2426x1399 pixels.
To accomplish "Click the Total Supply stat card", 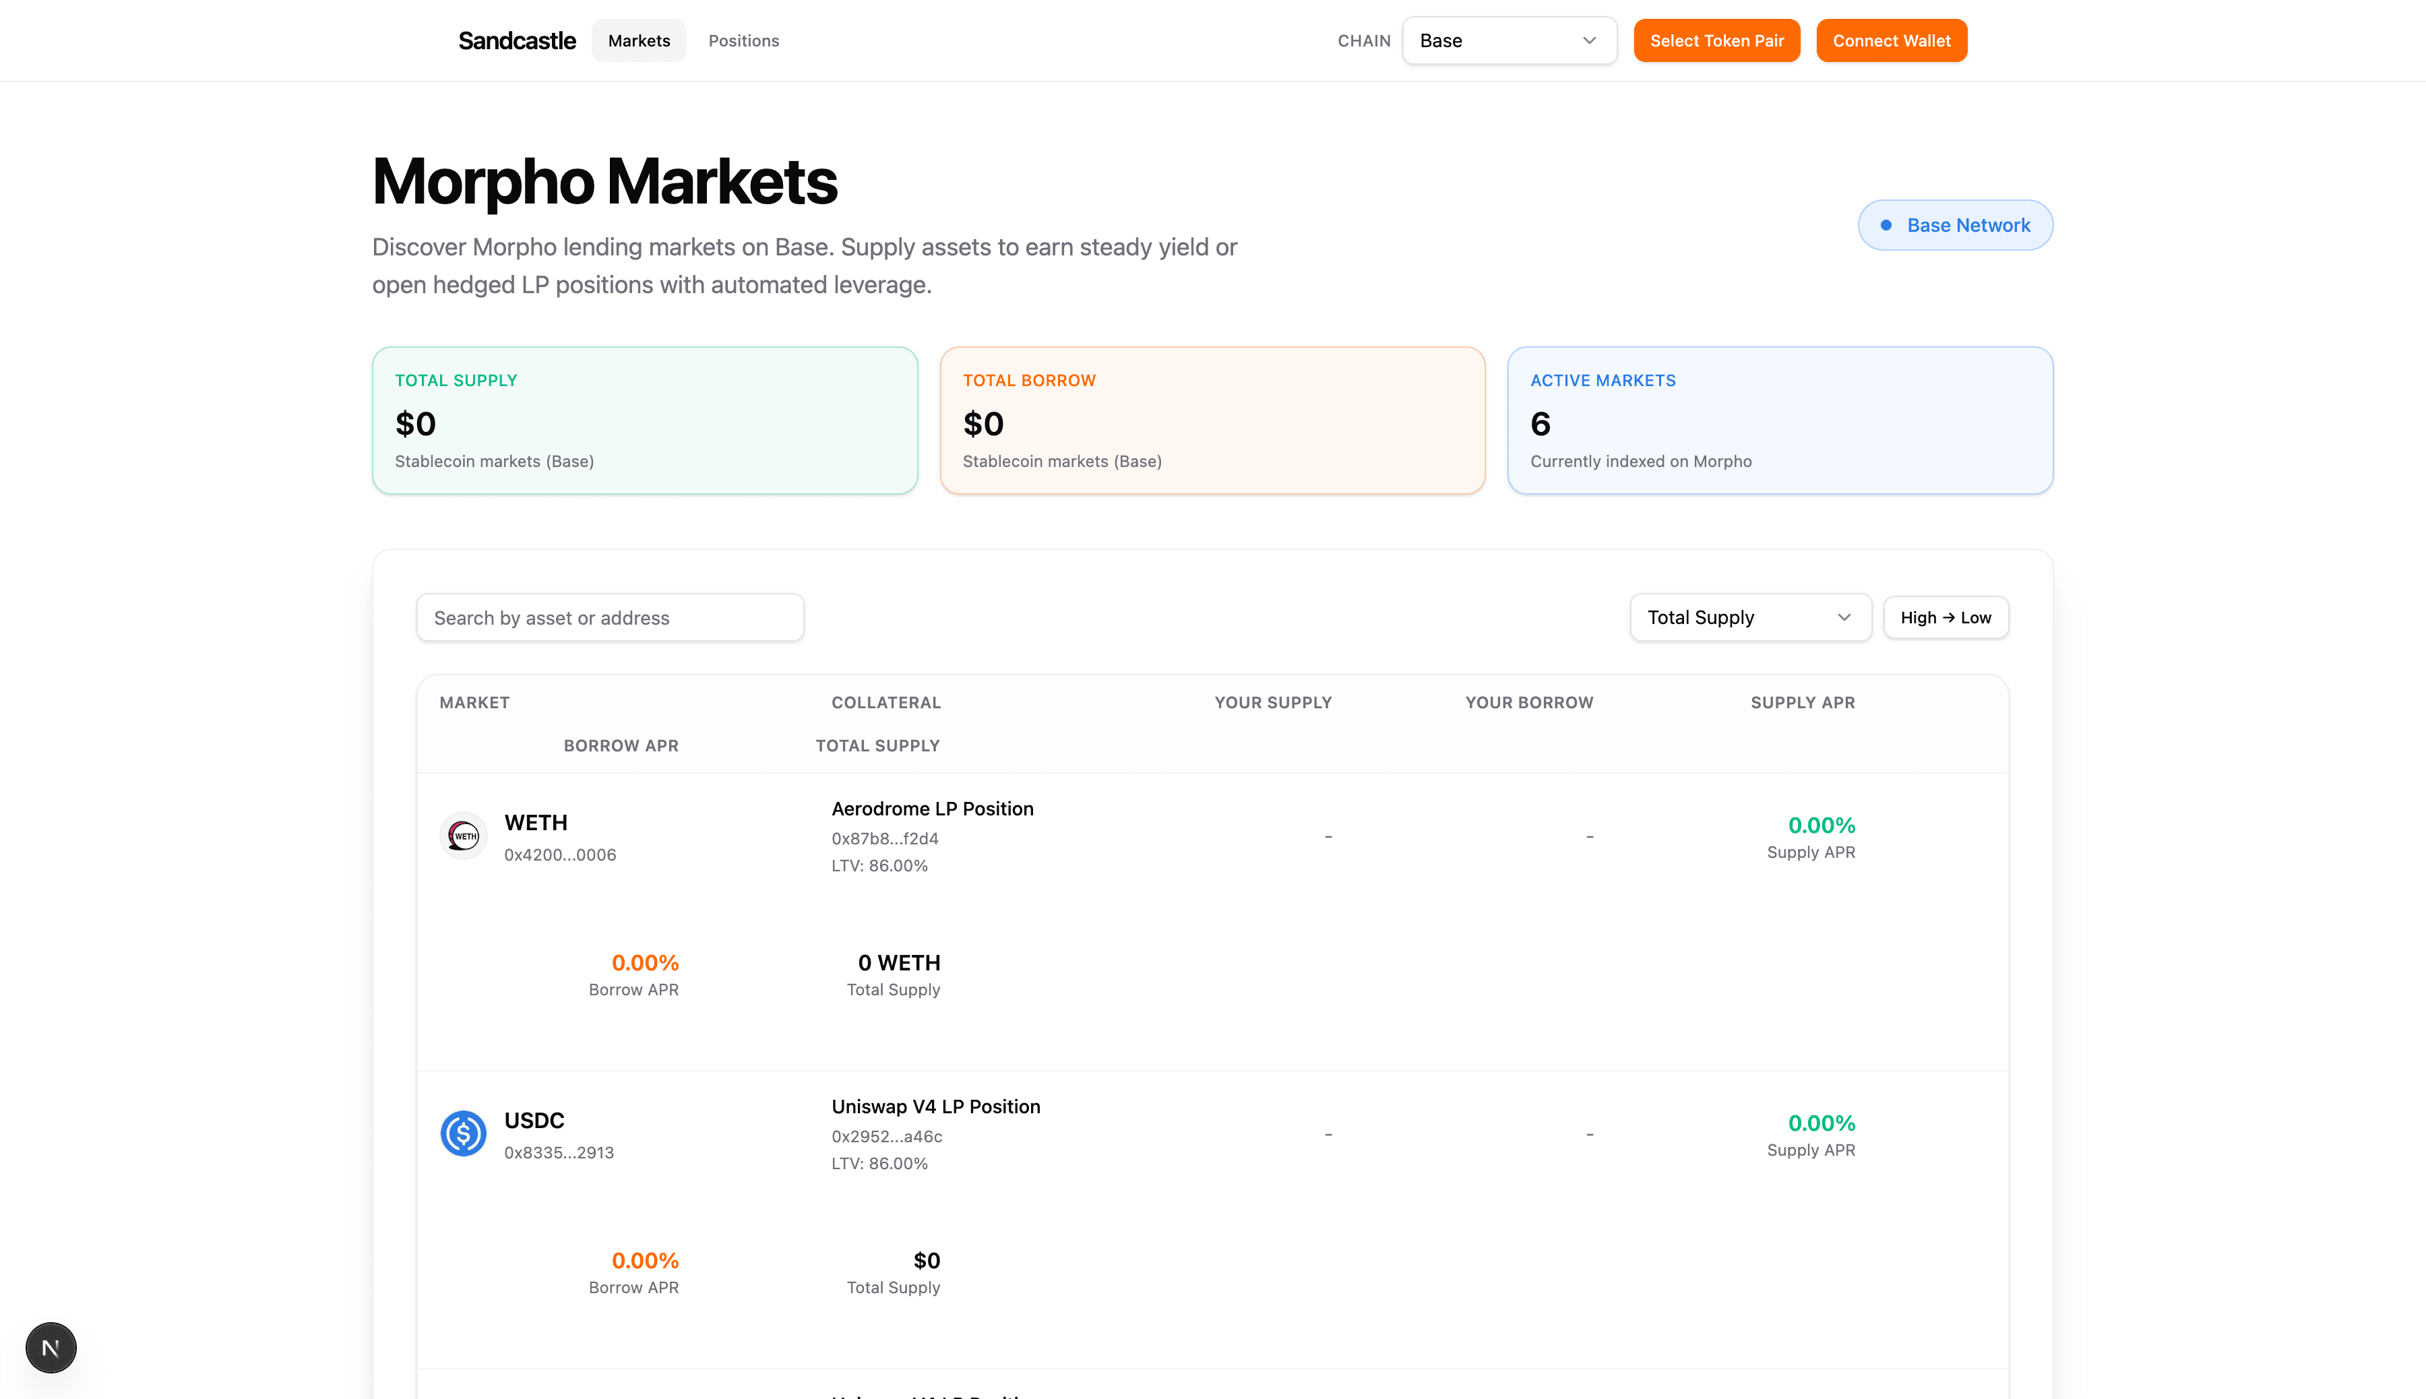I will pos(644,421).
